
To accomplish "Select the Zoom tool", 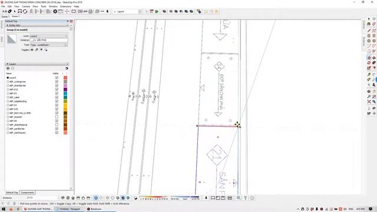I will click(x=369, y=97).
